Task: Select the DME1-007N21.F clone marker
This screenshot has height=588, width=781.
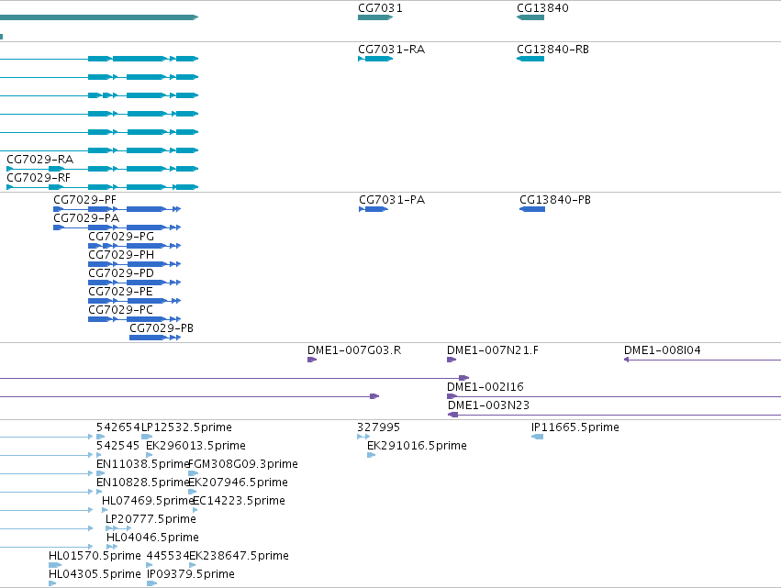Action: coord(452,360)
